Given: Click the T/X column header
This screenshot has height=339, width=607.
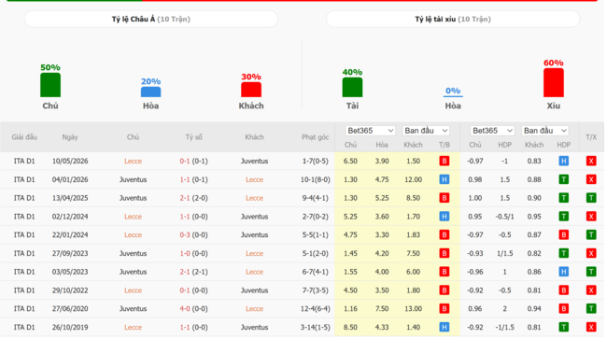Looking at the screenshot, I should (x=591, y=137).
